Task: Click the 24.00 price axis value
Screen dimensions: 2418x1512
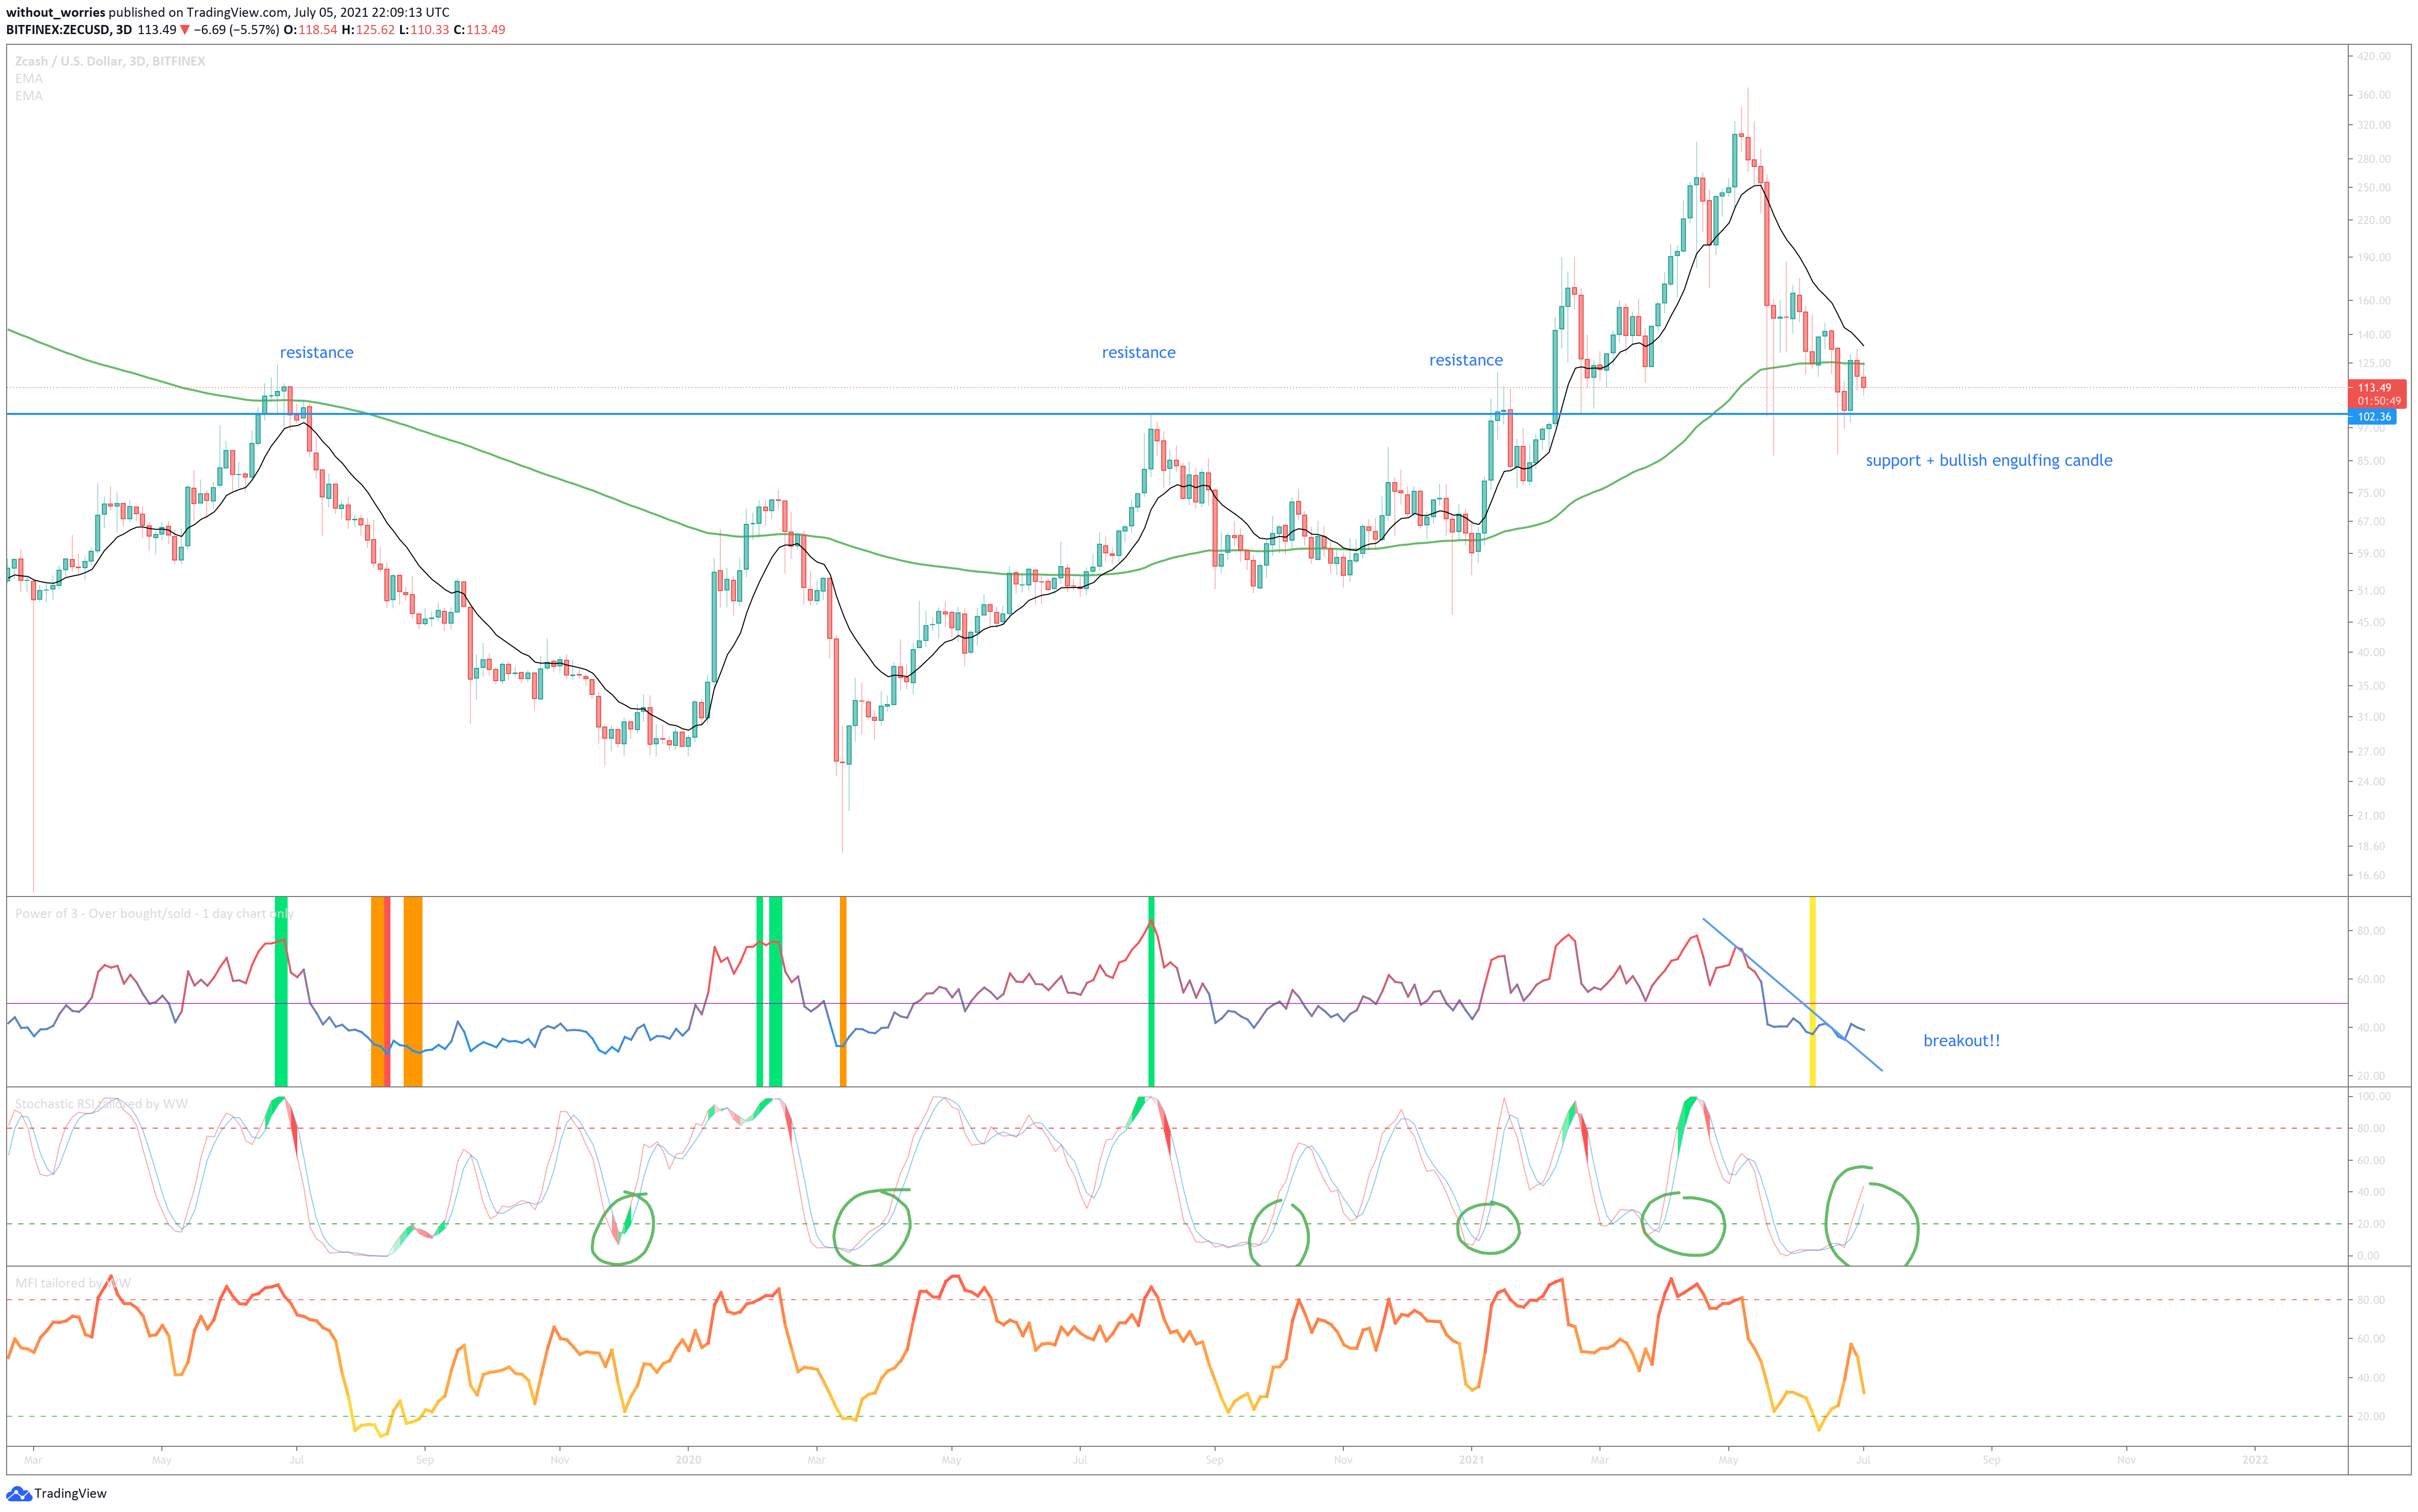Action: pyautogui.click(x=2370, y=782)
